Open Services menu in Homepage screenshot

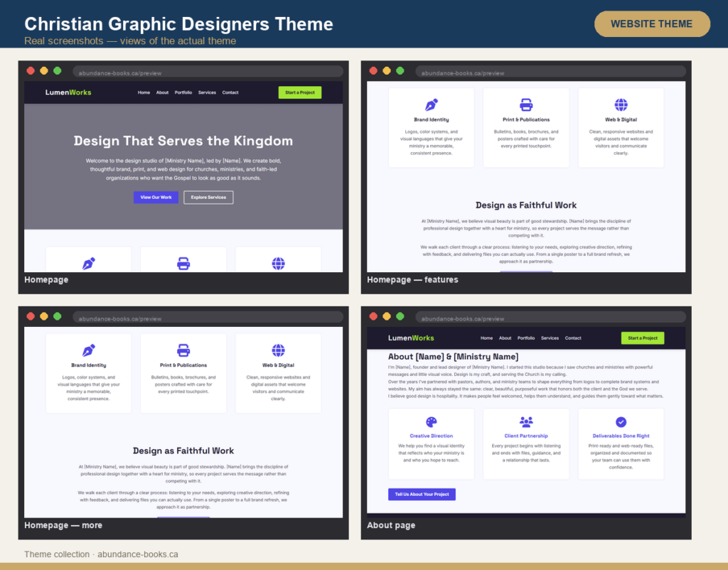click(x=207, y=92)
